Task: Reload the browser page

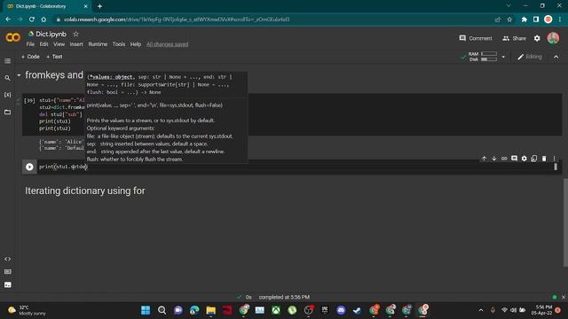Action: [32, 19]
